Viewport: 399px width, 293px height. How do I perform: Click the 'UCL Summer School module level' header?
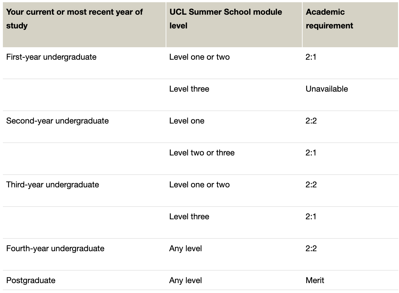[x=234, y=25]
